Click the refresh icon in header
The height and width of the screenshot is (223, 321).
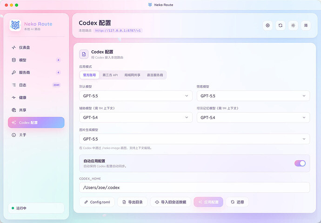pos(281,26)
